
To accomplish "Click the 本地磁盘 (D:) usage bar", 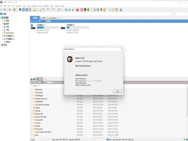I will [78, 28].
